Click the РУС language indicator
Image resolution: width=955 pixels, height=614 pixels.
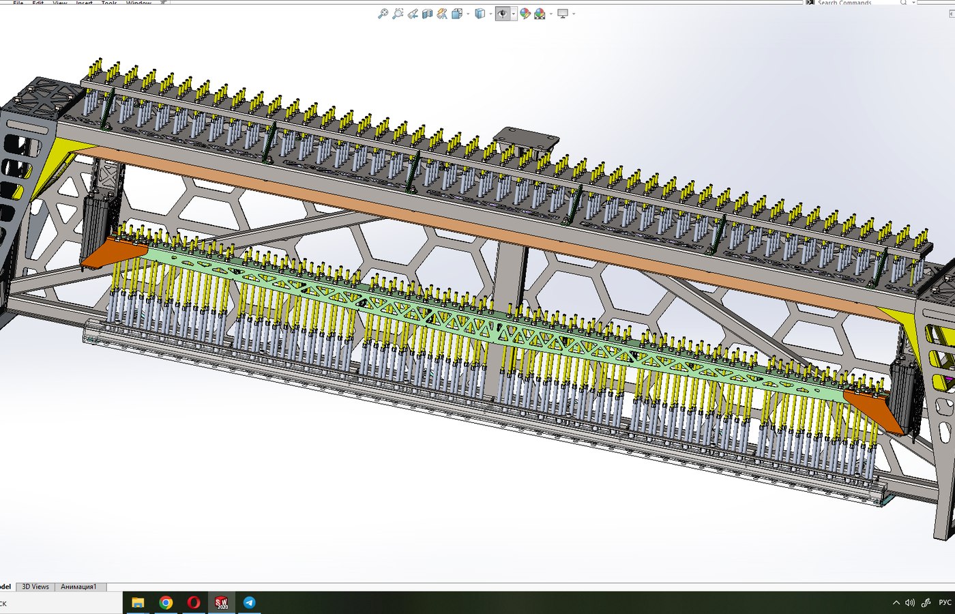click(x=945, y=603)
